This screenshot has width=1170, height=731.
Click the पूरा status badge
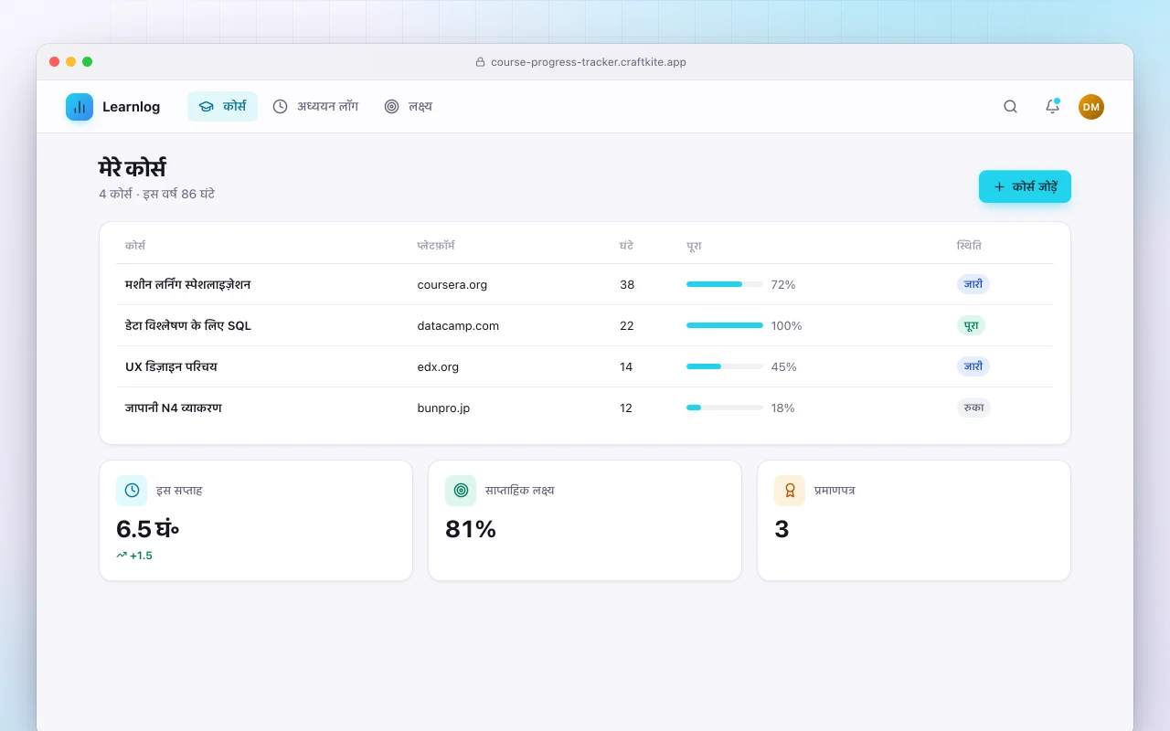tap(972, 325)
